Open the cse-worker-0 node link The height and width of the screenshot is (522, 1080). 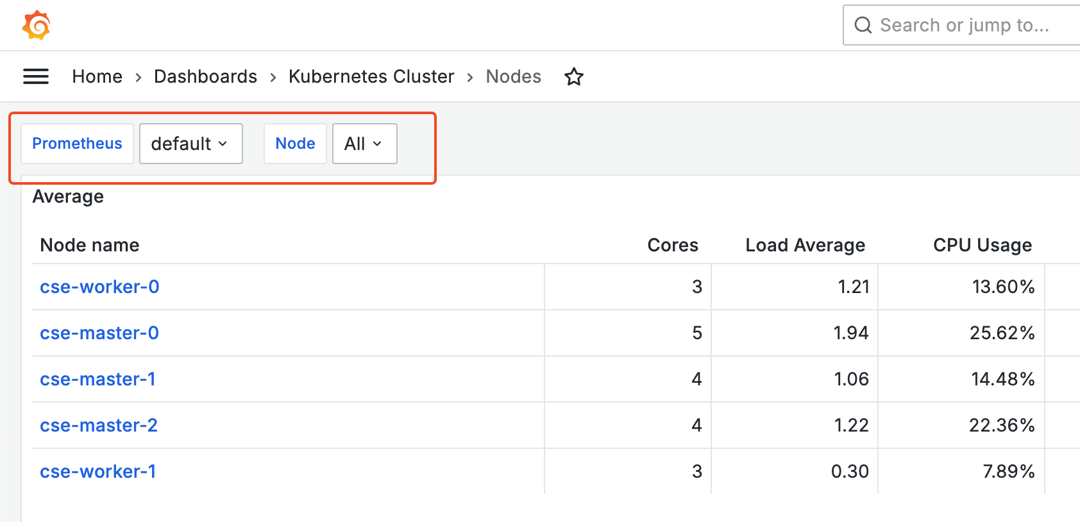point(99,287)
